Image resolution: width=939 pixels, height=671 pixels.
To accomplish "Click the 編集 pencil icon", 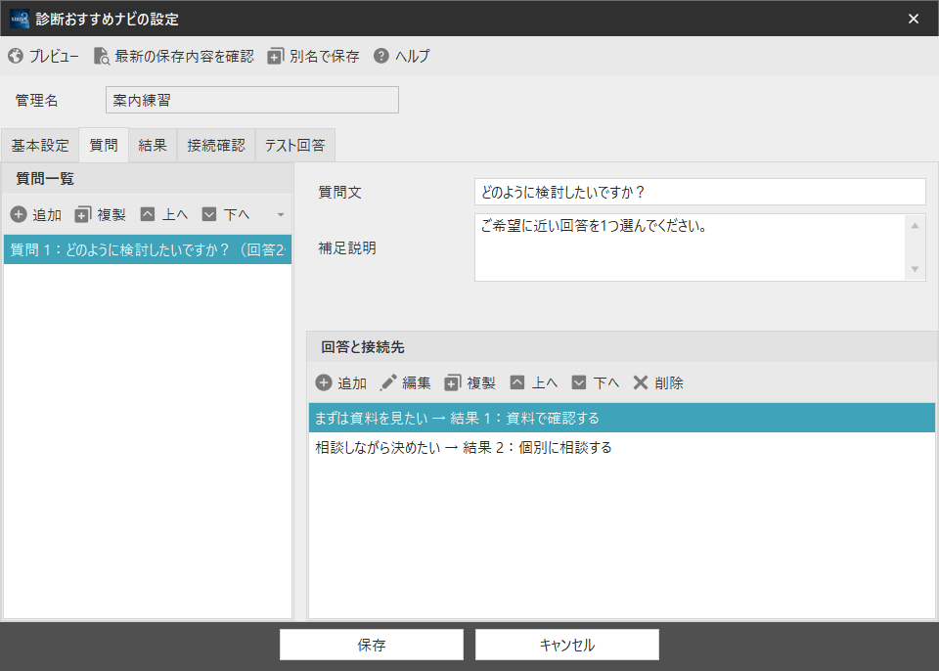I will click(x=388, y=382).
